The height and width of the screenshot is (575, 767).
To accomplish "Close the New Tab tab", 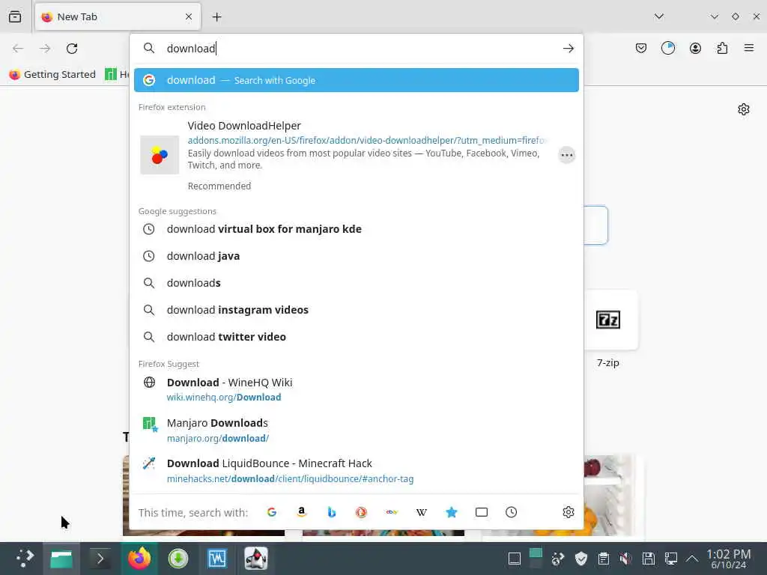I will (189, 16).
